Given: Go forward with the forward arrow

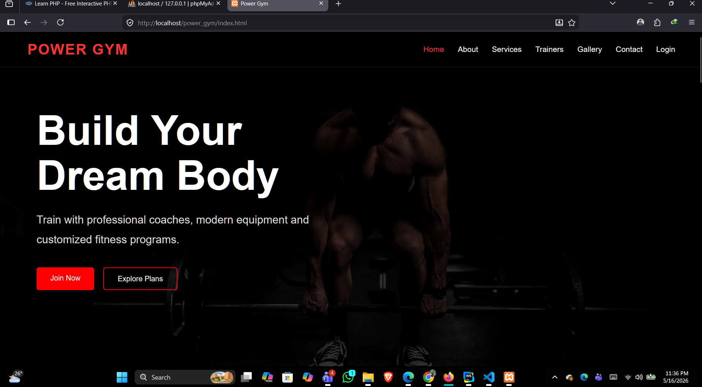Looking at the screenshot, I should click(x=44, y=22).
